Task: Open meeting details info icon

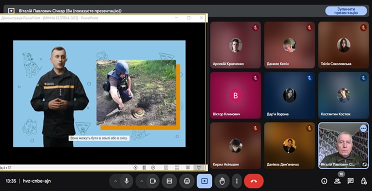Action: 324,181
